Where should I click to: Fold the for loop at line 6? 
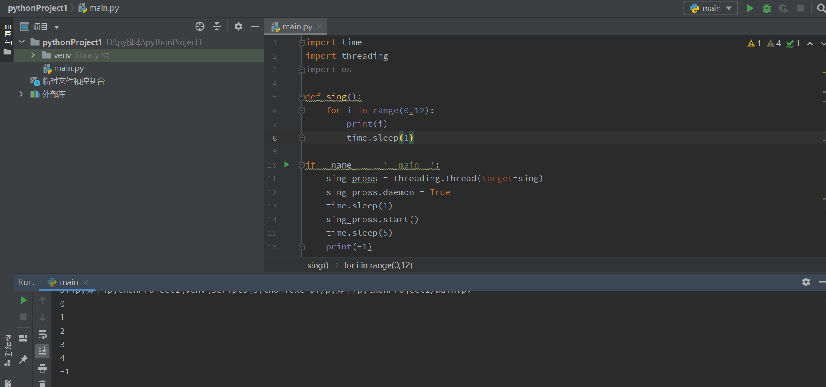tap(302, 111)
